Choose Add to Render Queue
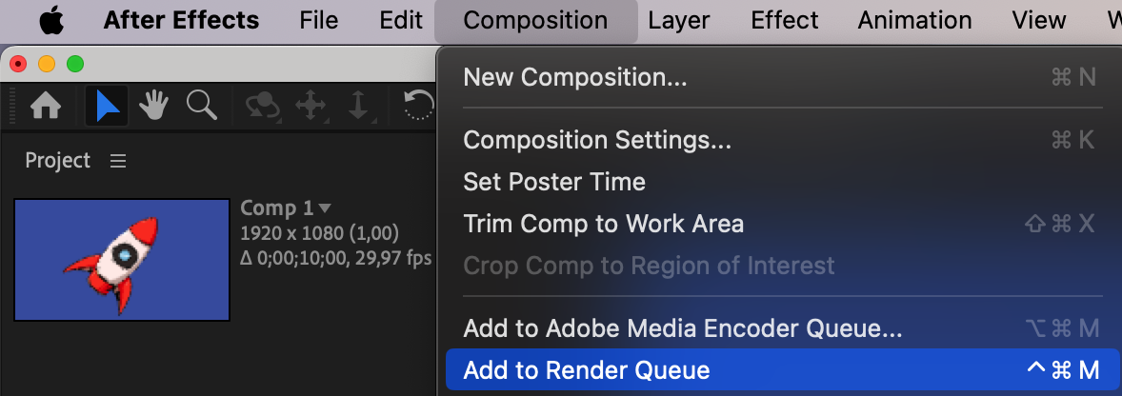The height and width of the screenshot is (396, 1122). tap(587, 370)
